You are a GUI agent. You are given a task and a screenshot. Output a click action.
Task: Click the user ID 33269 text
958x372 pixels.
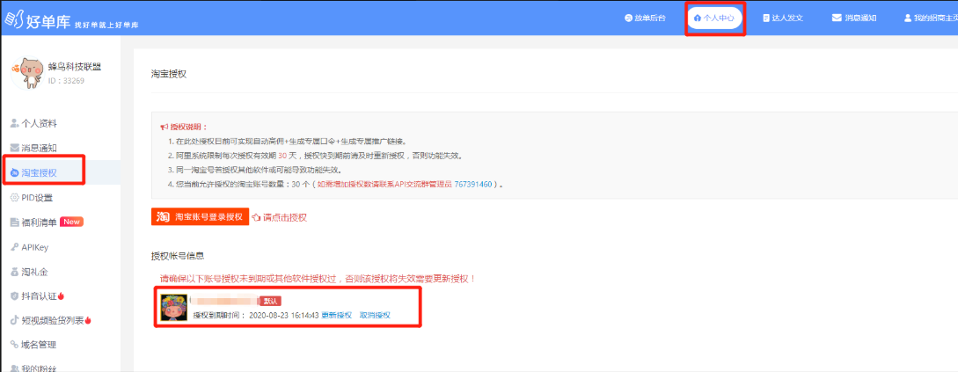[x=66, y=81]
